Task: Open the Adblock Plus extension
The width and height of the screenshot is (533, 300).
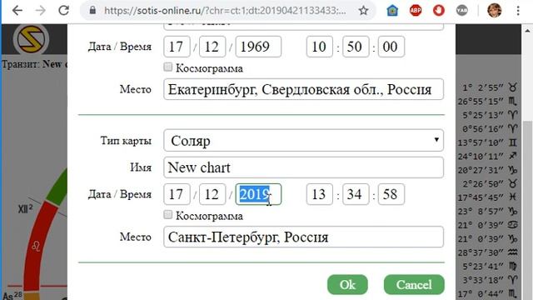Action: 416,11
